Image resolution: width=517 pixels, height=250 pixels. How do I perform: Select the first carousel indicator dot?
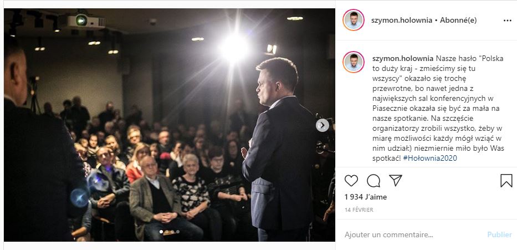point(161,232)
